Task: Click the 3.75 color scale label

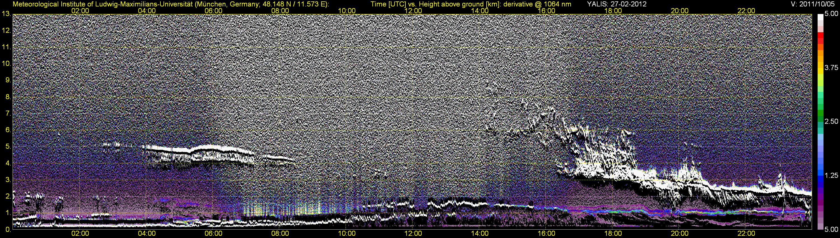Action: point(831,68)
